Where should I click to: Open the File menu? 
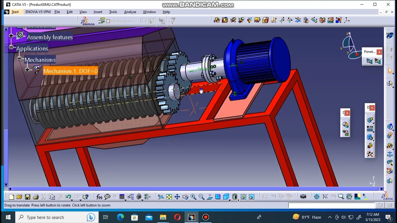click(57, 12)
